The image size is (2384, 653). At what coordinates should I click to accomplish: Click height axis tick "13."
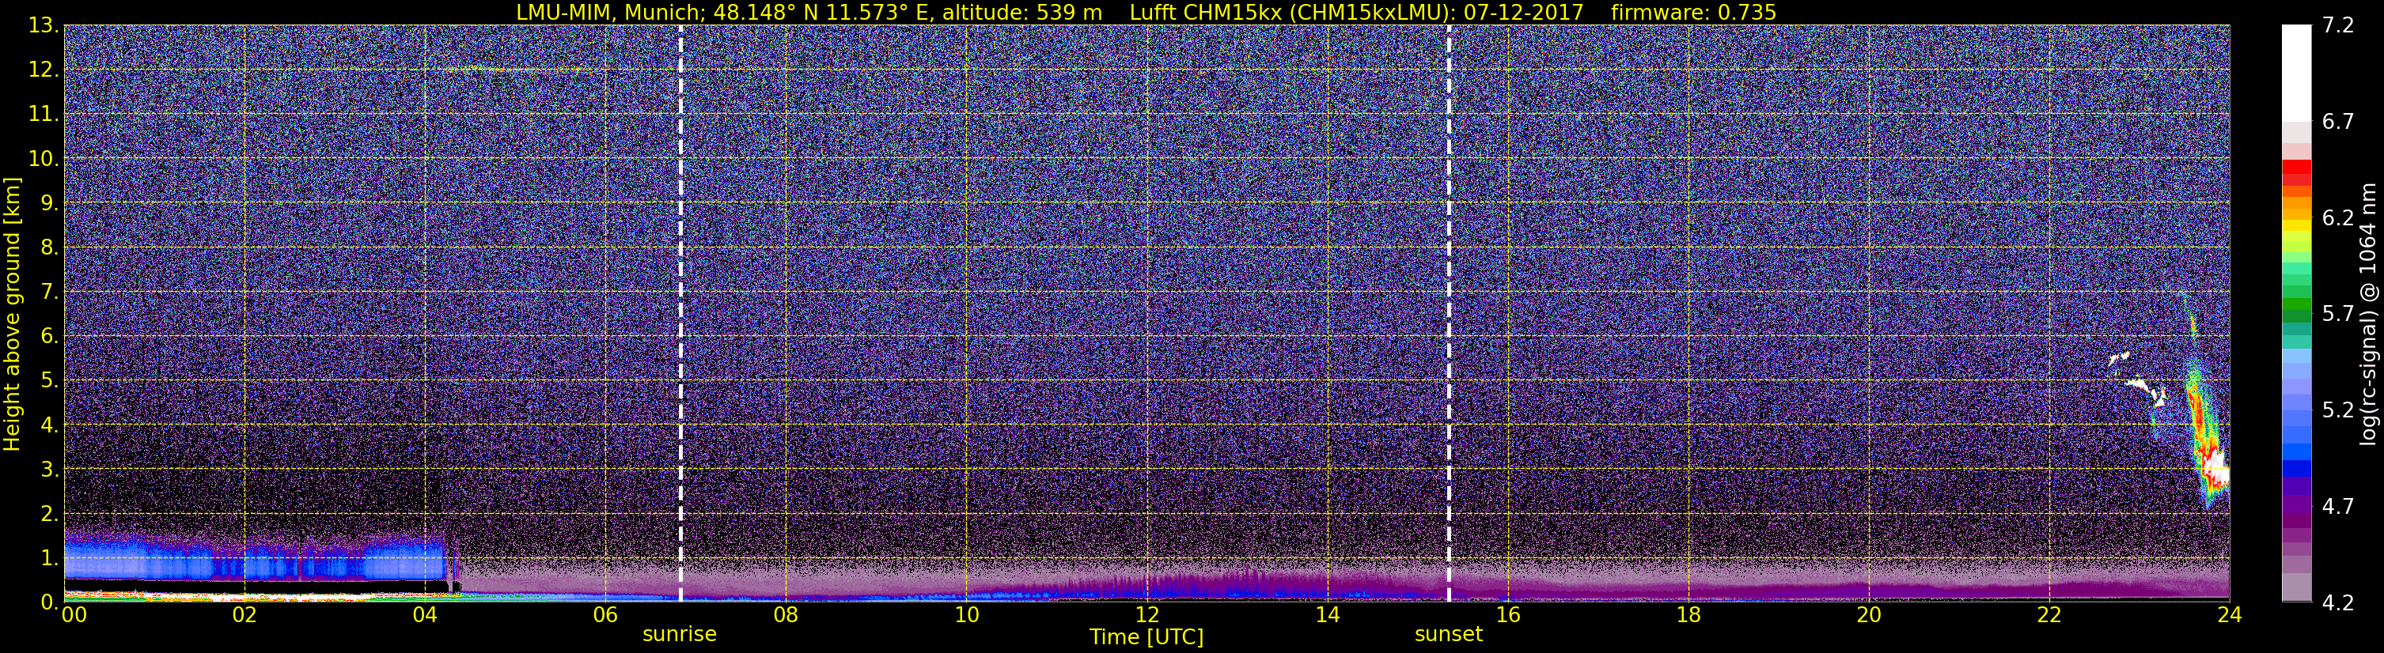[x=44, y=26]
